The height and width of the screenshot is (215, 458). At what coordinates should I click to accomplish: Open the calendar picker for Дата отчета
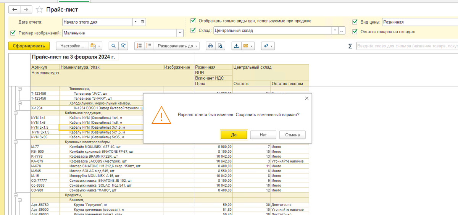click(x=143, y=22)
